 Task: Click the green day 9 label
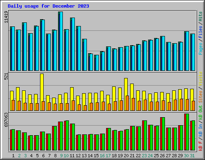tap(61, 156)
